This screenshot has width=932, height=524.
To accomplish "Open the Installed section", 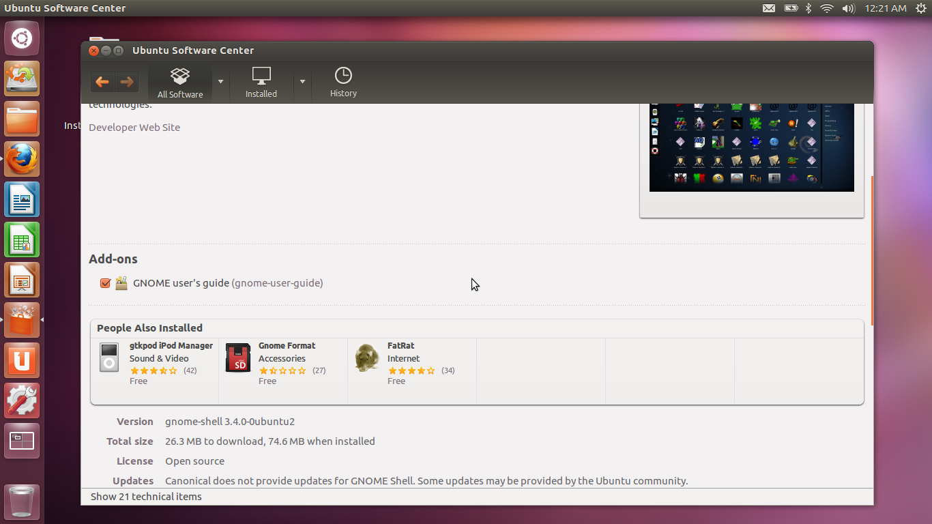I will click(261, 83).
